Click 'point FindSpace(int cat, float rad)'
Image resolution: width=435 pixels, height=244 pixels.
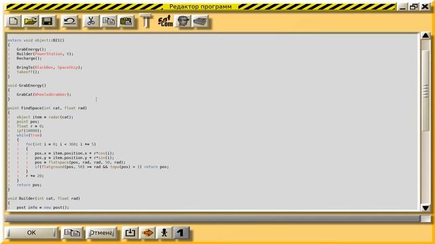point(47,108)
